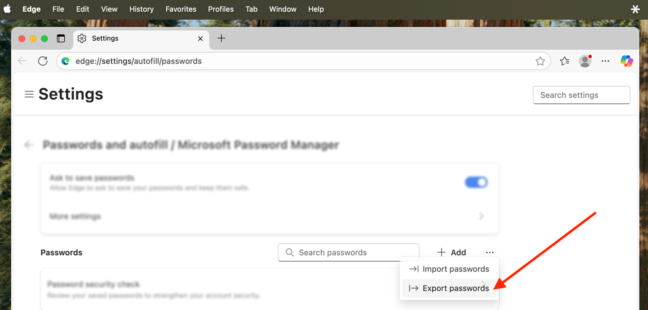Open passwords more options ellipsis
Image resolution: width=648 pixels, height=310 pixels.
490,252
